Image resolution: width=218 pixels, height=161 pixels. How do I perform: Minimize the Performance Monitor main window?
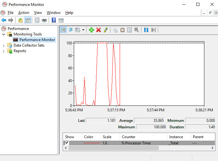pos(184,4)
